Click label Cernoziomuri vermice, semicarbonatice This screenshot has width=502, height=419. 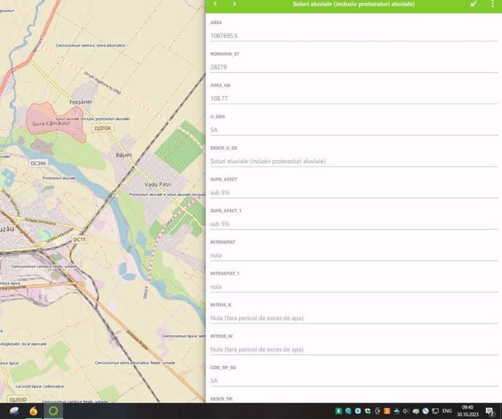tap(90, 46)
